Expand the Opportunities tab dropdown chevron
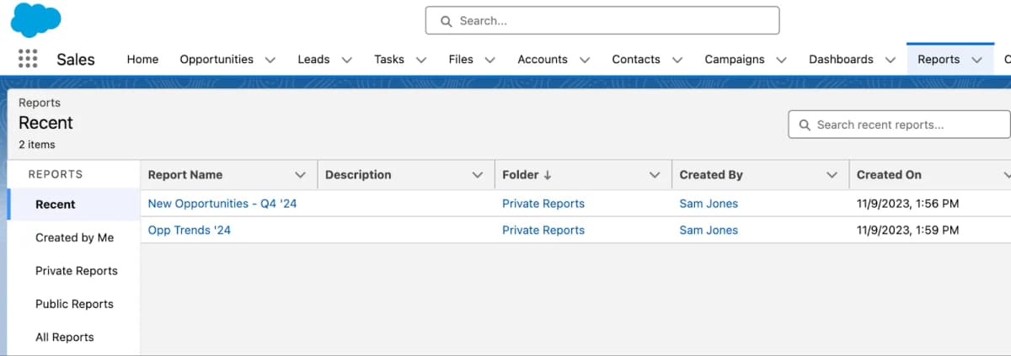The height and width of the screenshot is (356, 1011). coord(270,60)
